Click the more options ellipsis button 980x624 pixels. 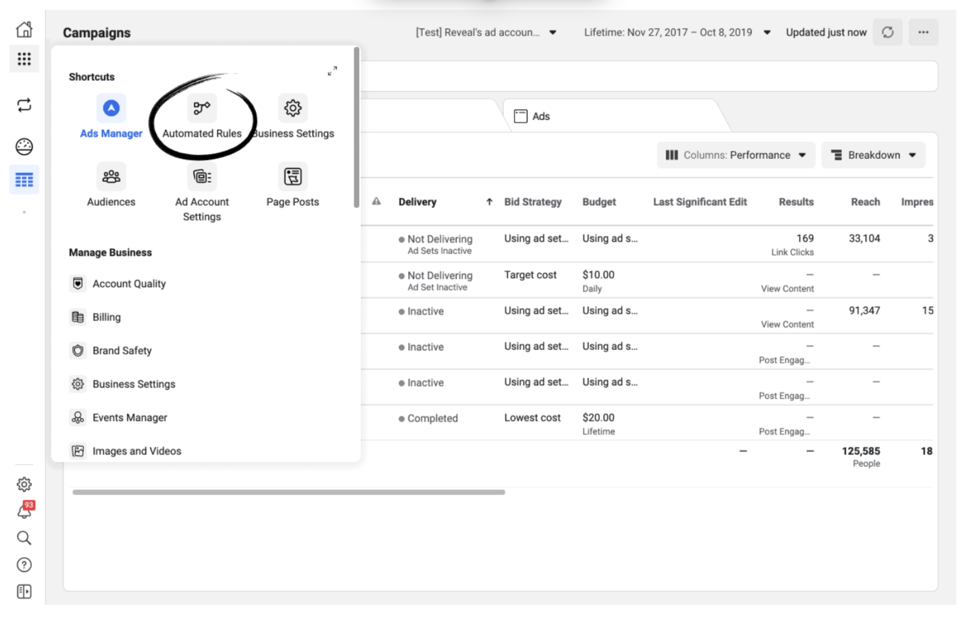point(923,32)
